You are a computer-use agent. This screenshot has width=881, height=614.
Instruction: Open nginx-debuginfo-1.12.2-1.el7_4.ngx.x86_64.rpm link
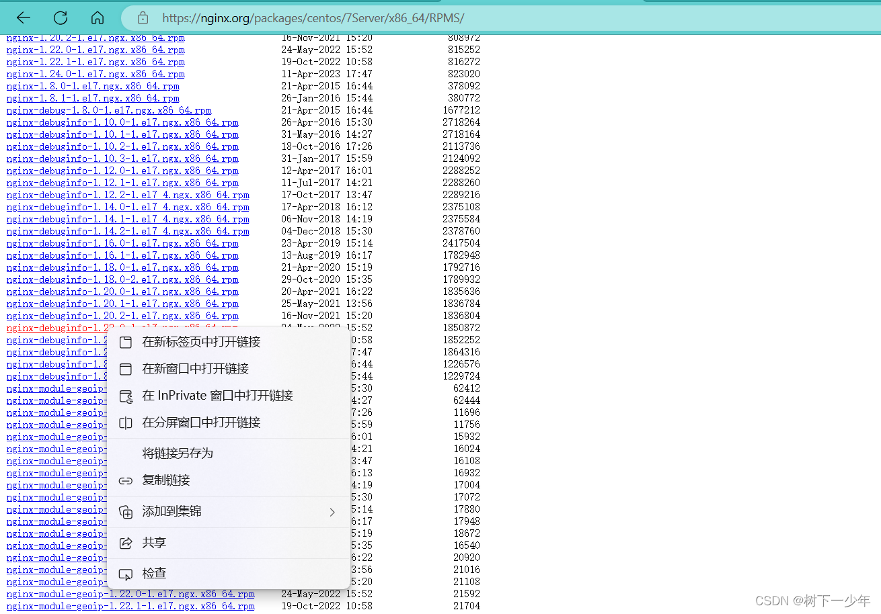(128, 195)
